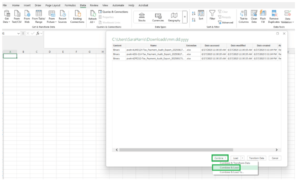298x191 pixels.
Task: Select the pvalt-ALMD124 file row
Action: pyautogui.click(x=197, y=50)
